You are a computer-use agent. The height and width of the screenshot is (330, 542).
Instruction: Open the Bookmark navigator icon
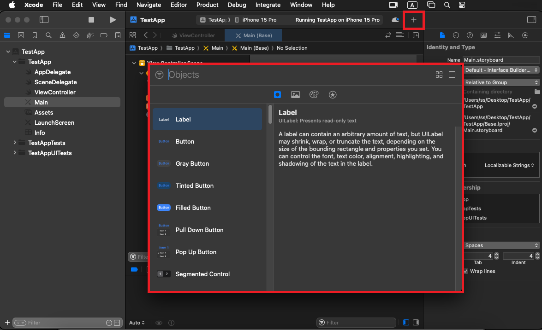tap(35, 35)
